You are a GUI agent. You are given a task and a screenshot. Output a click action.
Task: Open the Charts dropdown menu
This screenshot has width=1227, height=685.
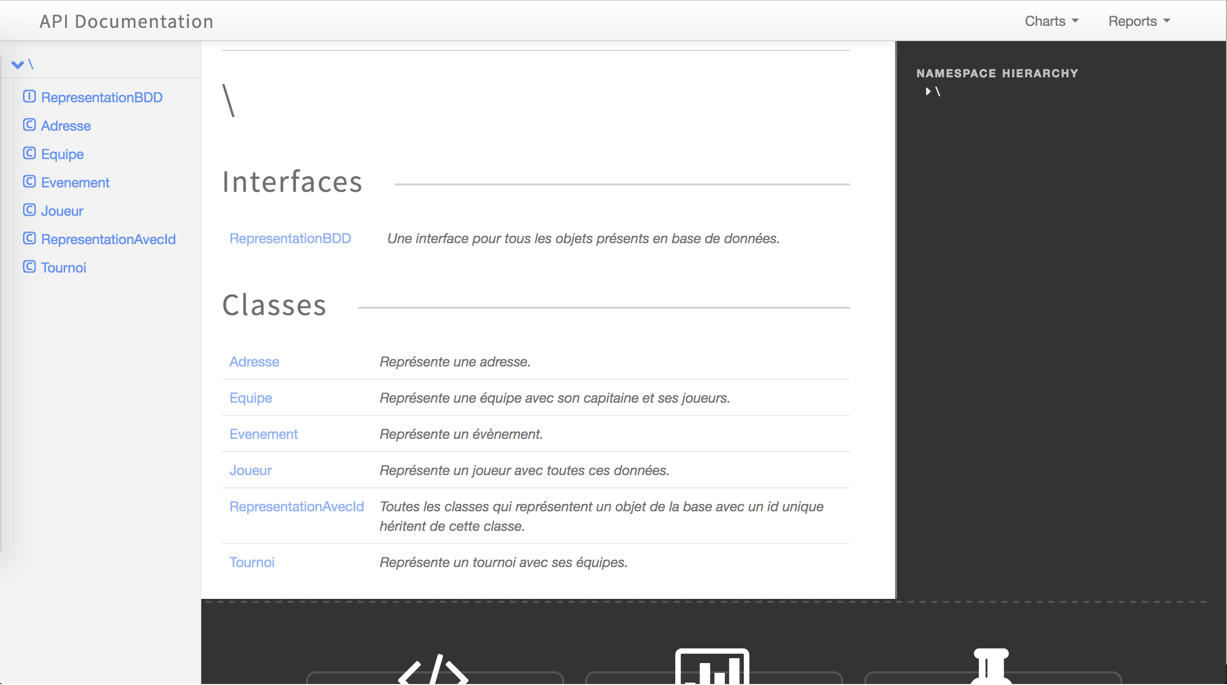(1052, 21)
